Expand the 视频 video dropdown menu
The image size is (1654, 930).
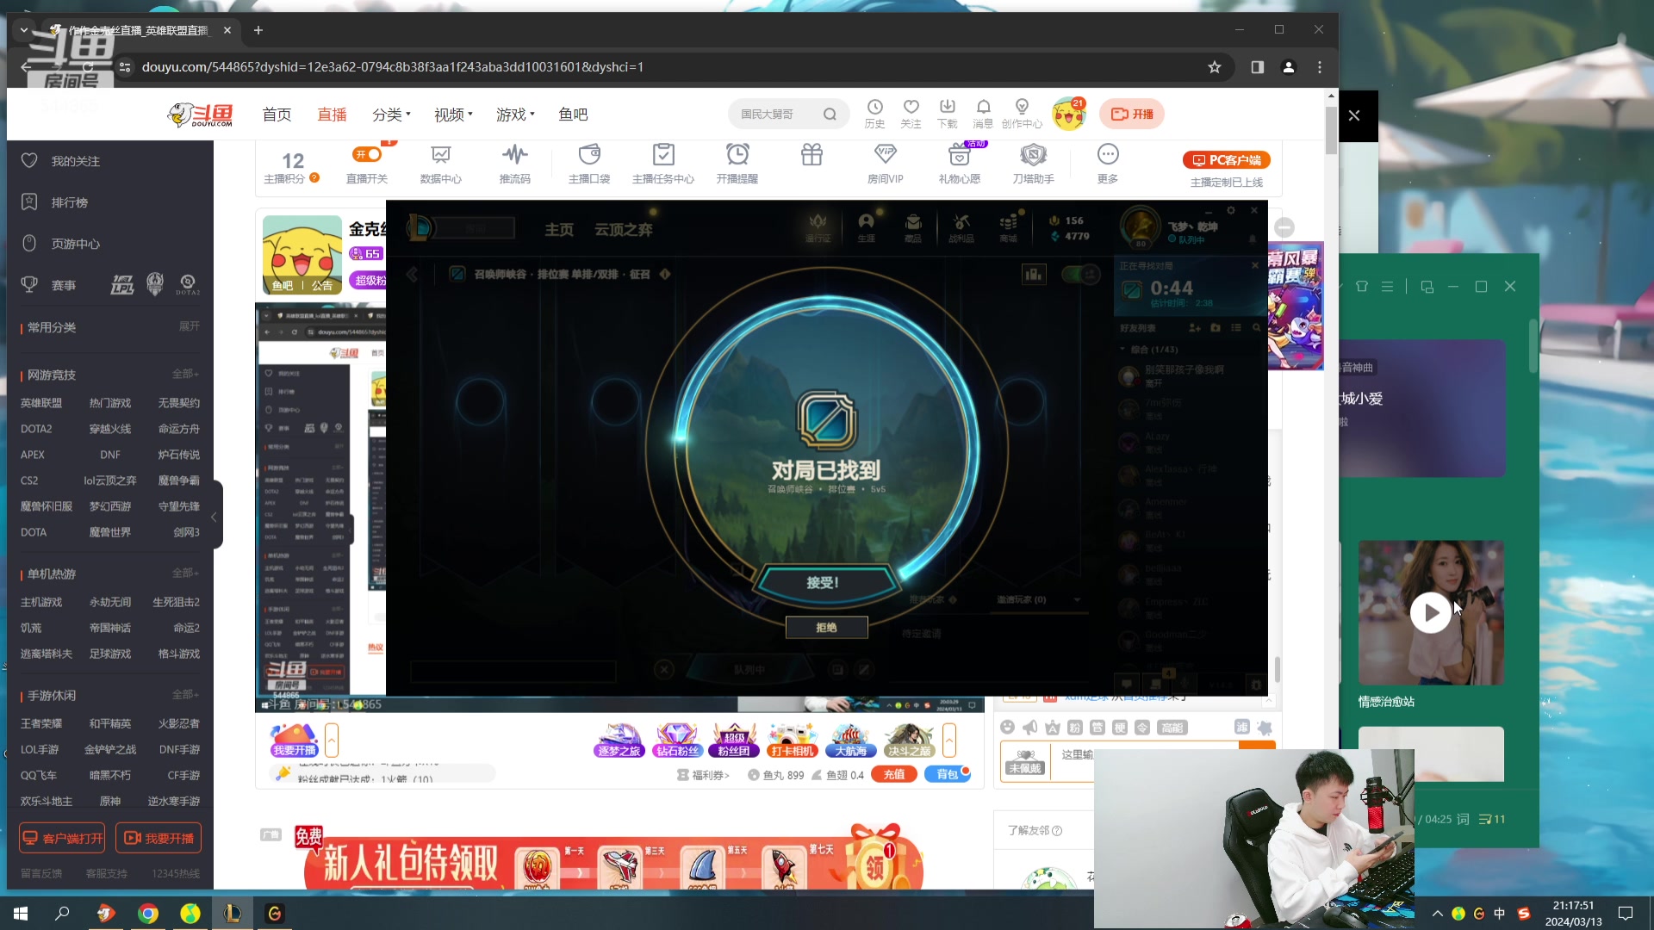[453, 115]
